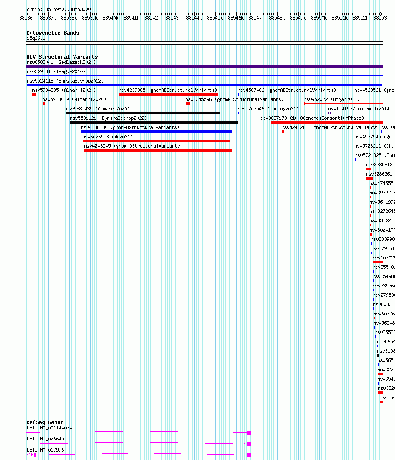Select the nsv4577545 variant label
This screenshot has width=395, height=460.
pos(375,137)
